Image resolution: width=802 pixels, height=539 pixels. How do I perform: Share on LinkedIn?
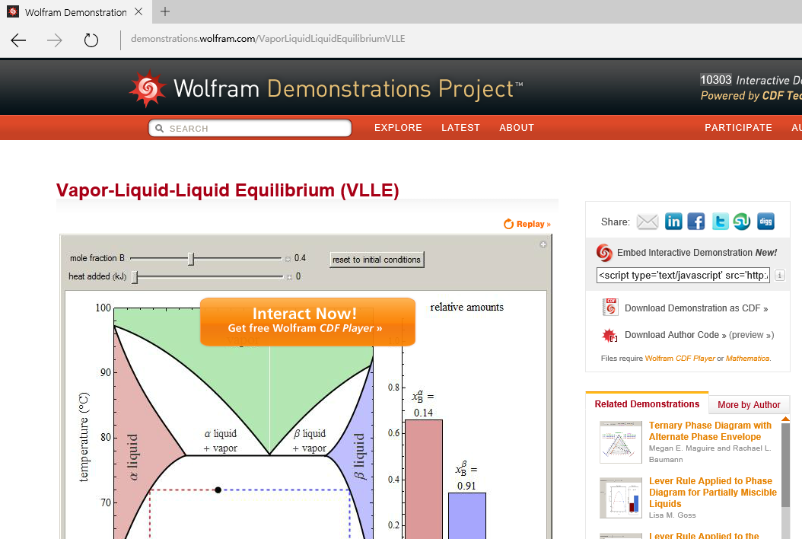[673, 222]
